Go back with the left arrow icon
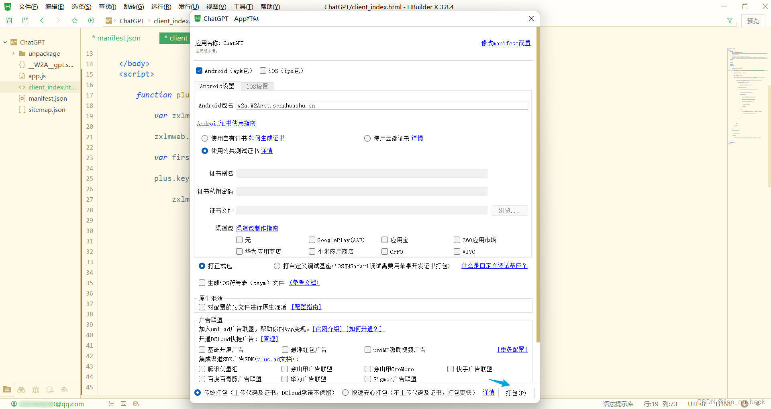Viewport: 771px width, 409px height. (x=42, y=20)
